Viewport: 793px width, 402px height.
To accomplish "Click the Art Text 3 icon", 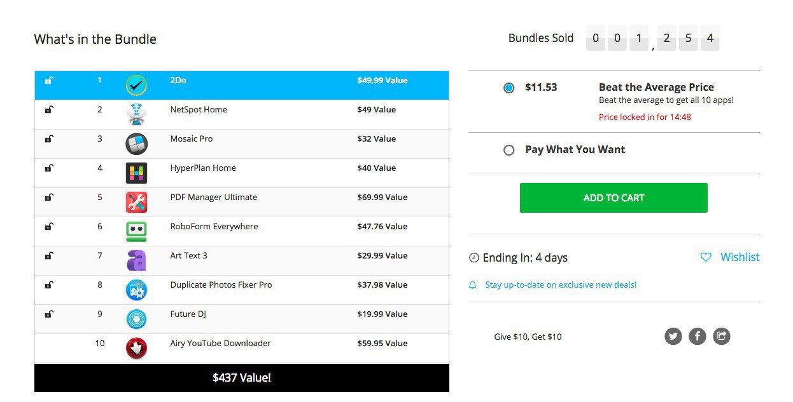I will [x=136, y=260].
